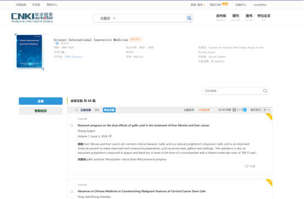Image resolution: width=304 pixels, height=199 pixels.
Task: Open the newsletter link
Action: [260, 5]
